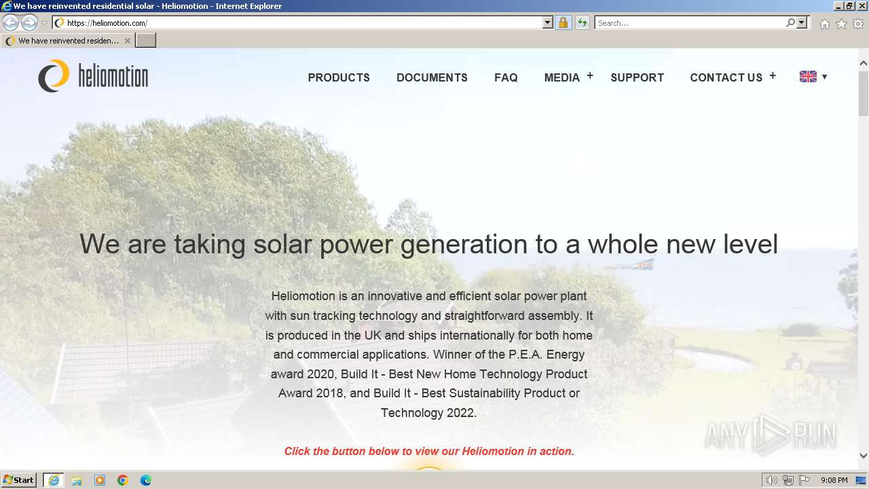
Task: Click the volume speaker tray icon
Action: coord(772,480)
